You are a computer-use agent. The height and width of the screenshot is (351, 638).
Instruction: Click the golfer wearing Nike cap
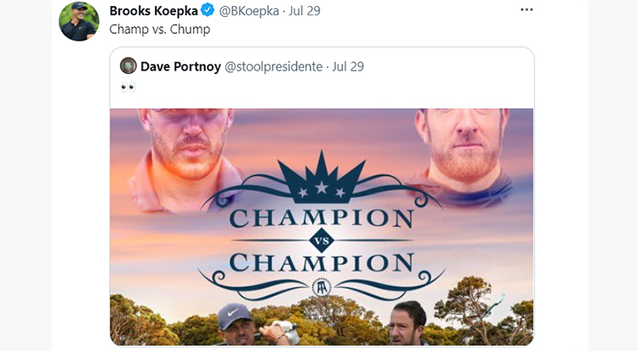(x=240, y=324)
